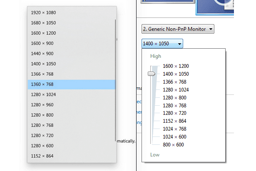Set the slider to 1600 × 1200
Viewport: 256px width, 171px height.
(x=176, y=66)
